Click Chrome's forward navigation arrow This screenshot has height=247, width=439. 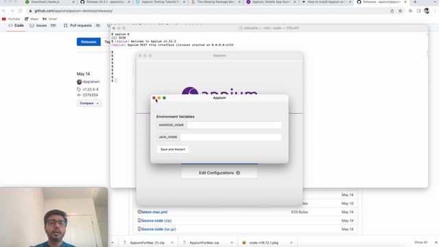12,11
